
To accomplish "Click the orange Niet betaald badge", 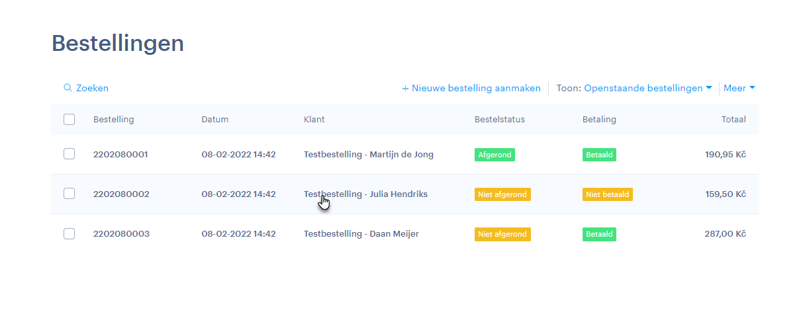I will (x=607, y=194).
